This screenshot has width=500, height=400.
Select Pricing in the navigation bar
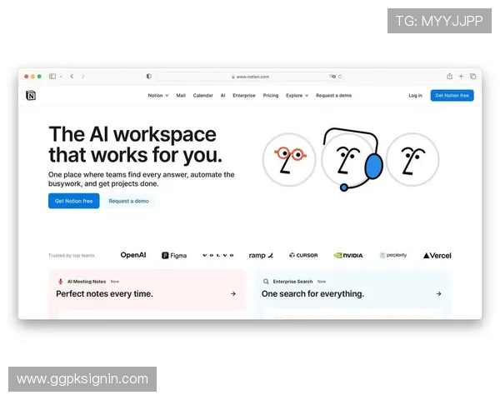271,96
